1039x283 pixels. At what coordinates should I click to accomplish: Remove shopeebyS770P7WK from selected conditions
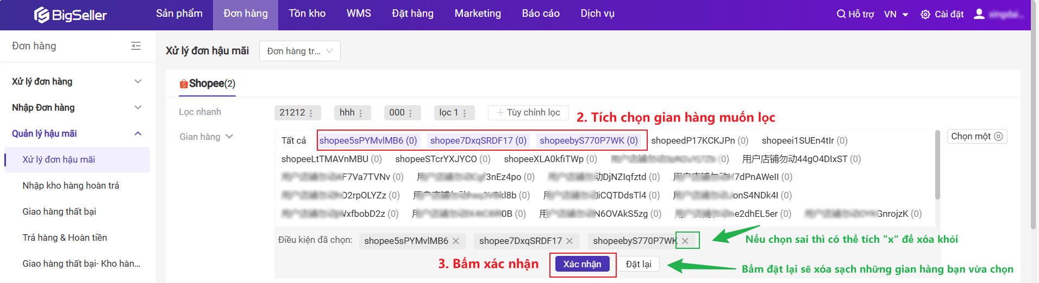[685, 241]
